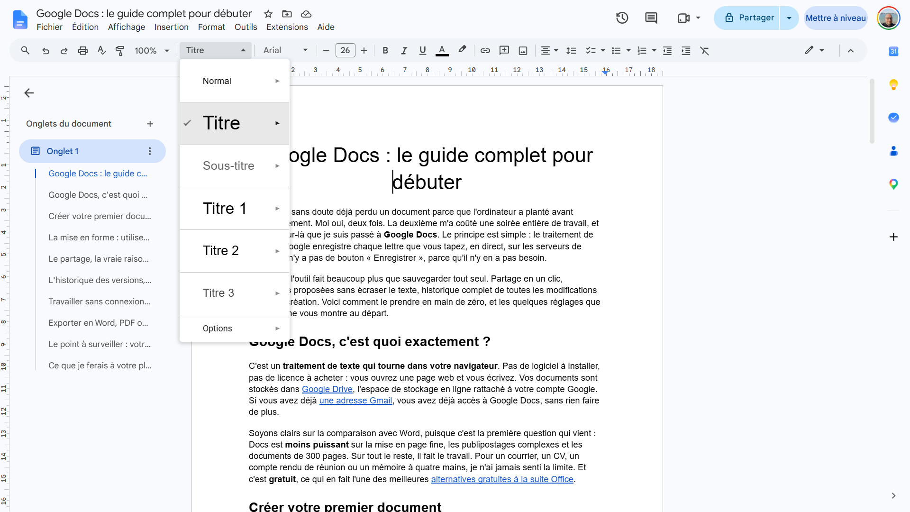
Task: View the cloud save status
Action: click(x=306, y=14)
